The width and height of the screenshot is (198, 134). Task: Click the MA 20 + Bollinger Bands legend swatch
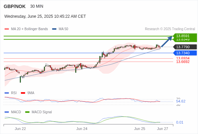click(7, 29)
